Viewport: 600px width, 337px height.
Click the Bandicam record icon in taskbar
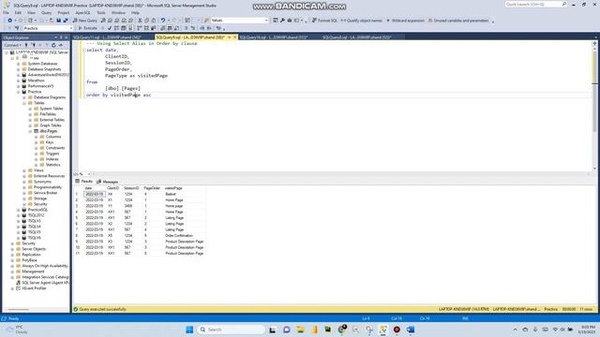(x=397, y=330)
